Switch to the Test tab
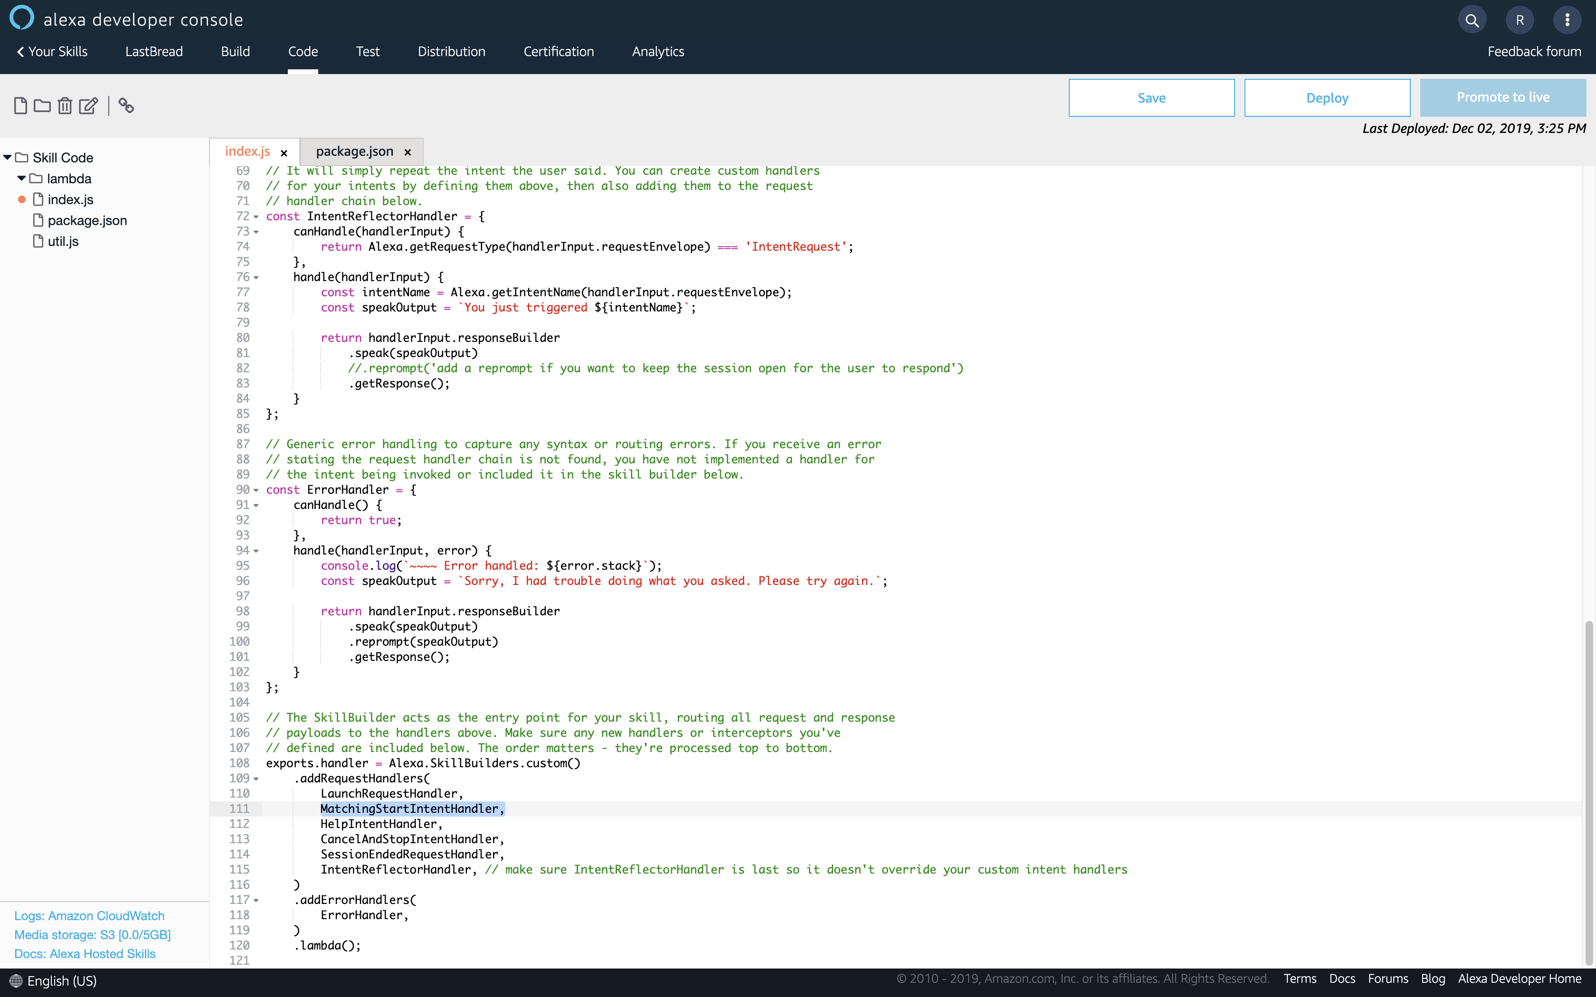The width and height of the screenshot is (1596, 997). click(367, 51)
